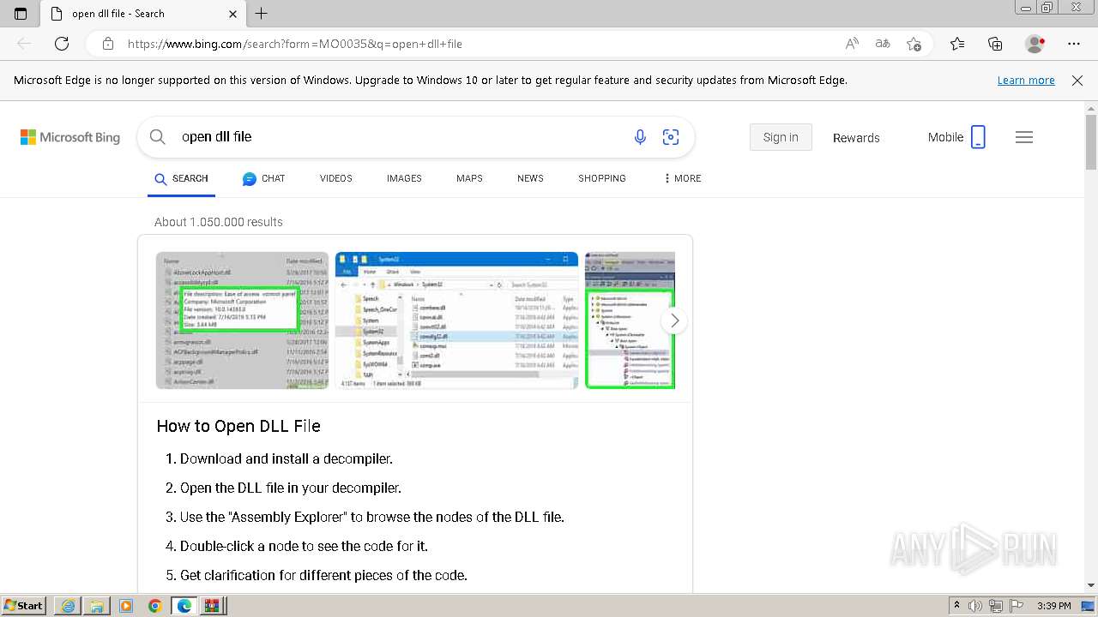Open Read aloud in address bar
1098x617 pixels.
click(x=852, y=44)
